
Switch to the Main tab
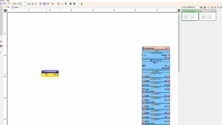click(7, 7)
